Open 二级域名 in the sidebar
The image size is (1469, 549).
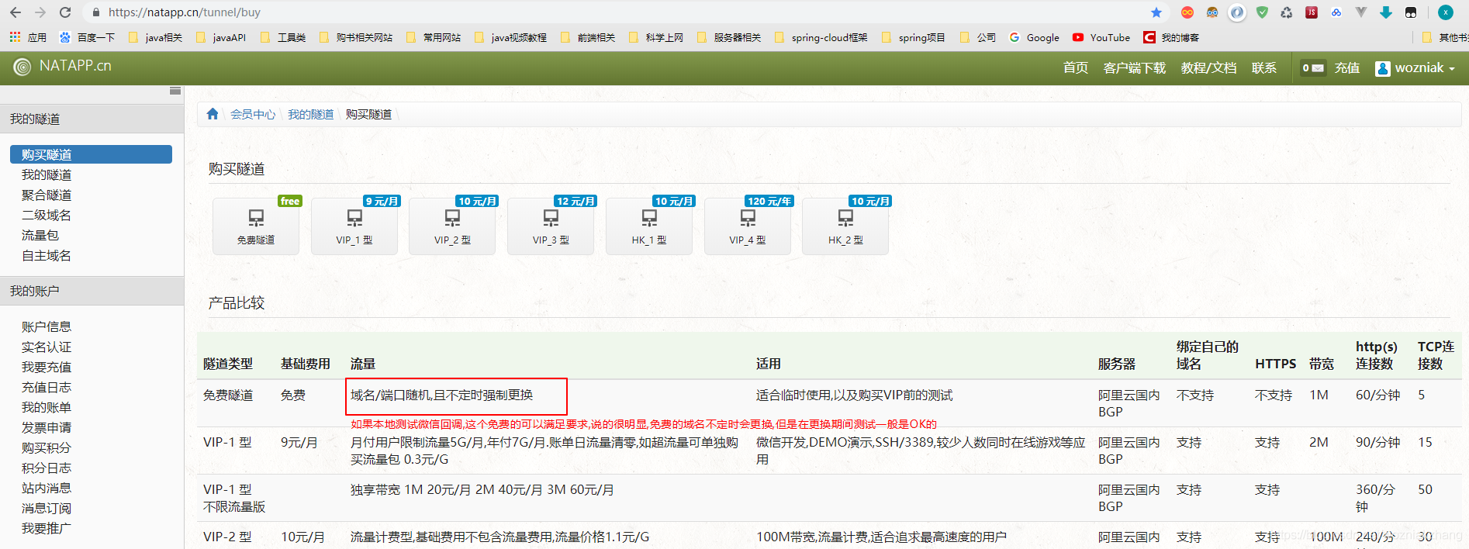point(47,216)
